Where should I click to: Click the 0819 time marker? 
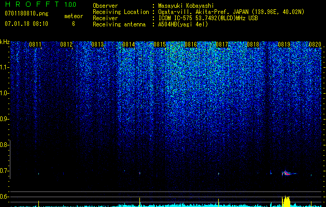[x=284, y=45]
